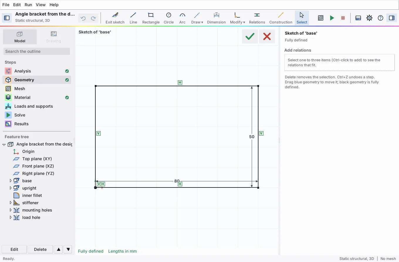
Task: Click the Redo arrow icon
Action: point(94,18)
